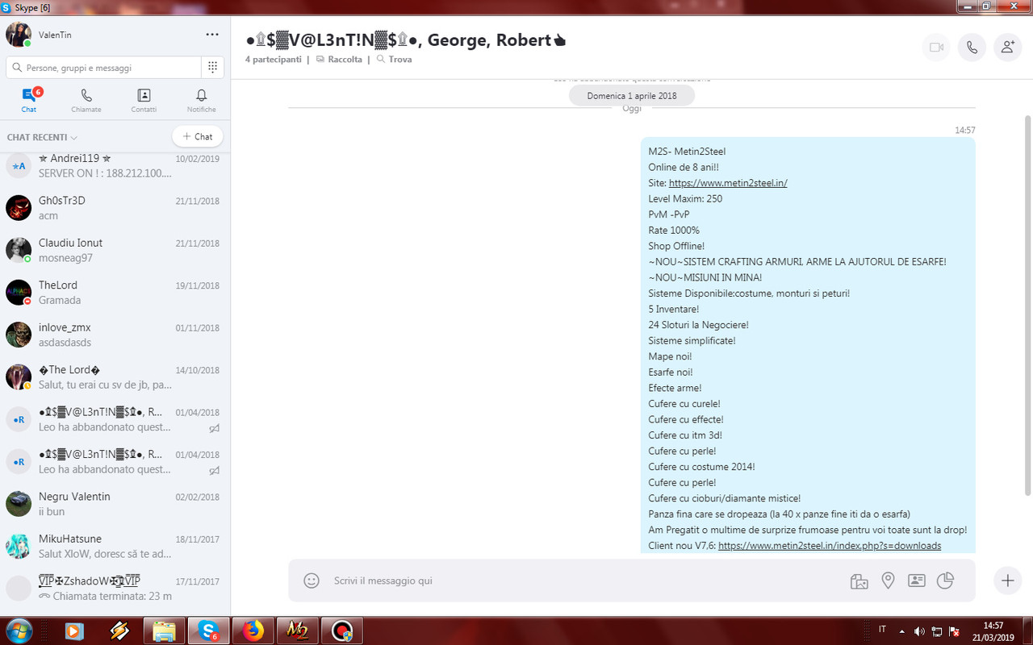Screen dimensions: 1033x645
Task: Click the search Persone, gruppi e messaggi field
Action: coord(103,68)
